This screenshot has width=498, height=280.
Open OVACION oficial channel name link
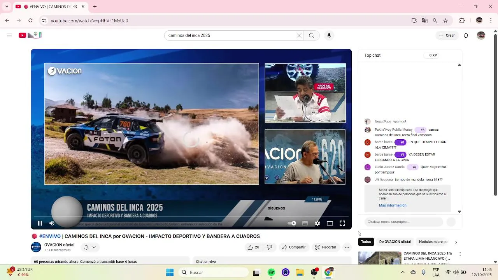(x=59, y=245)
